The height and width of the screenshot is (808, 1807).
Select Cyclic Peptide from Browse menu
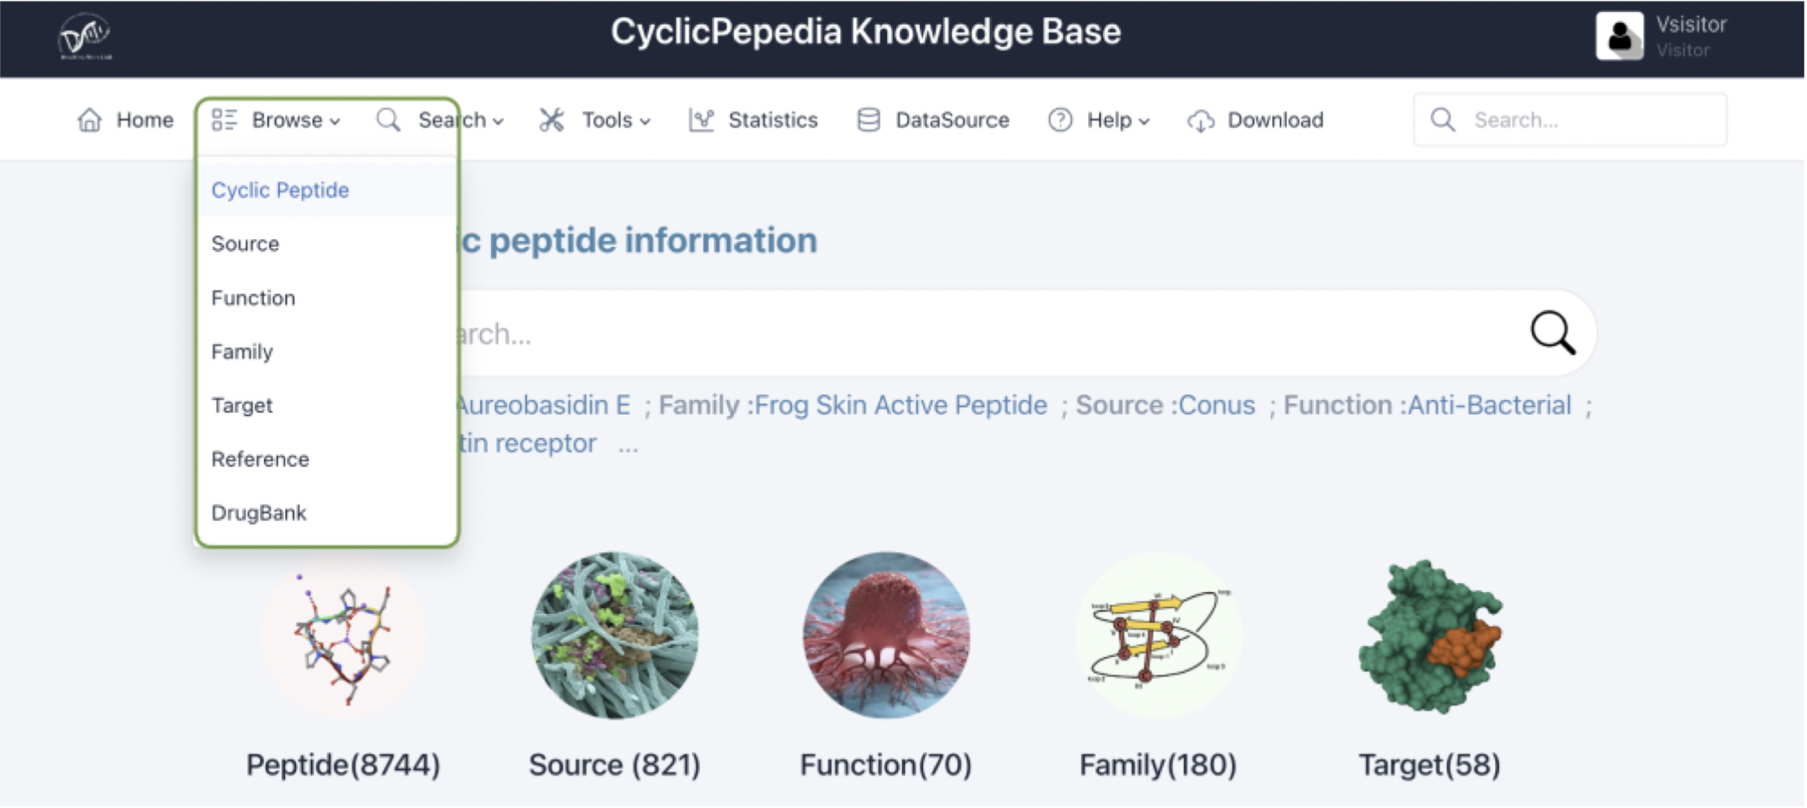coord(280,190)
